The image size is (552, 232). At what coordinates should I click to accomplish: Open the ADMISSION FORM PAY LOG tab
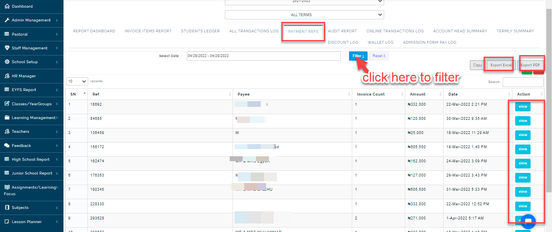[429, 43]
